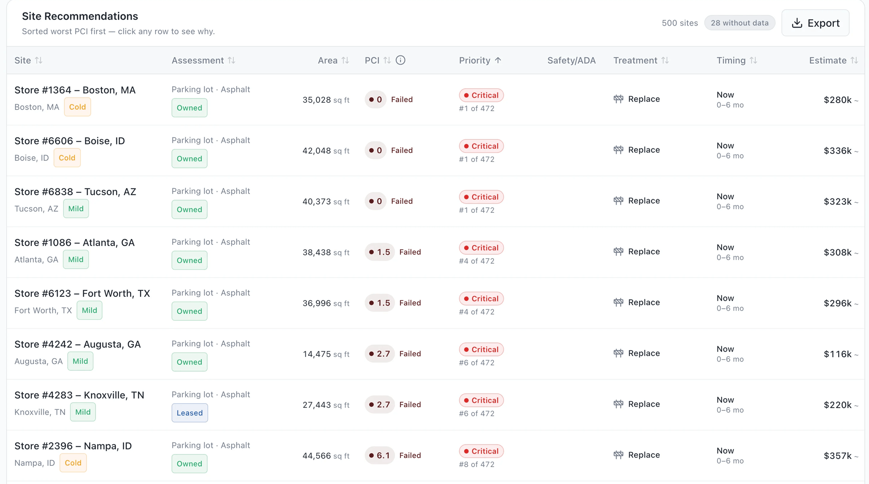
Task: Click the PCI info icon
Action: 401,60
